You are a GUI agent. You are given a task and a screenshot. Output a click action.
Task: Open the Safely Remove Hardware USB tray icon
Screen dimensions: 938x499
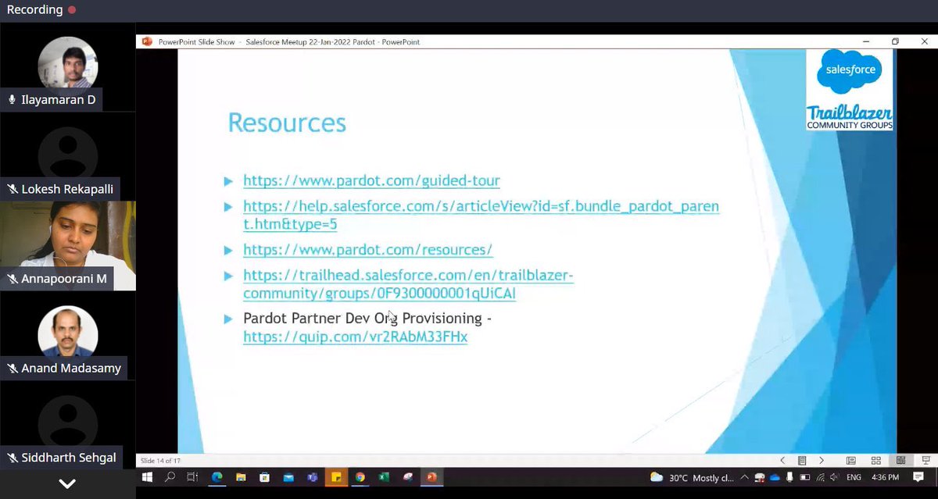(789, 477)
